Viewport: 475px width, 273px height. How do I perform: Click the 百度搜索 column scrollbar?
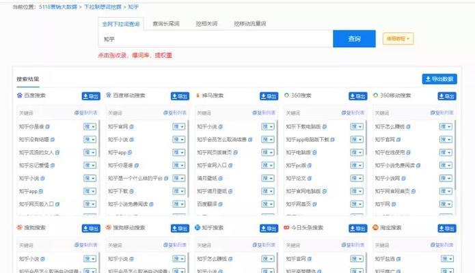(x=98, y=139)
